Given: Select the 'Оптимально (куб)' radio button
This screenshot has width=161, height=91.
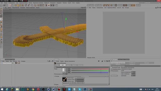Looking at the screenshot, I should (111, 67).
